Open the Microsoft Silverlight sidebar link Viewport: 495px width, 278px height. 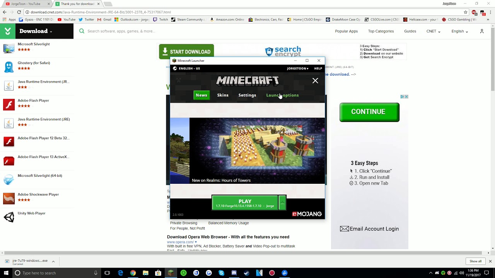(x=34, y=44)
